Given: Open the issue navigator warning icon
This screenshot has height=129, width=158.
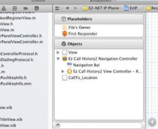Looking at the screenshot, I should (4, 8).
